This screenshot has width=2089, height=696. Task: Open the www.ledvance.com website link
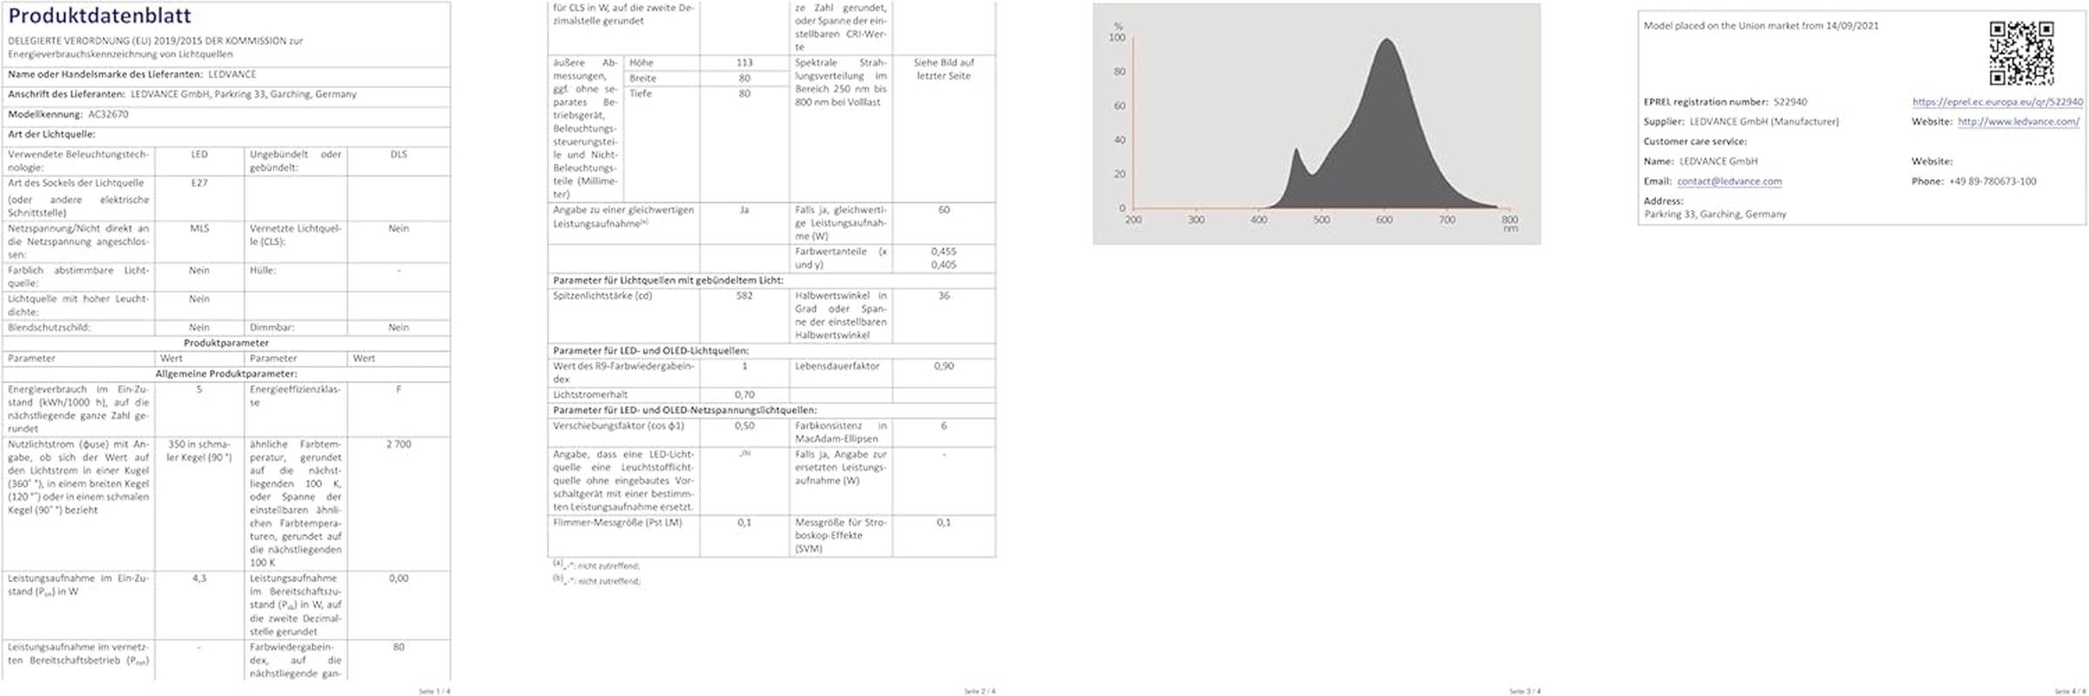2018,122
